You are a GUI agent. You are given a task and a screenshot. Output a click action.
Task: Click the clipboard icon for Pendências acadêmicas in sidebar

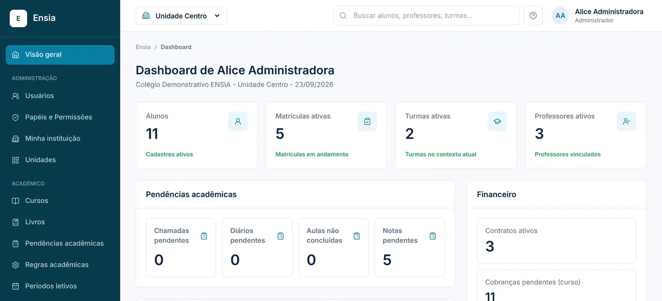pos(15,244)
